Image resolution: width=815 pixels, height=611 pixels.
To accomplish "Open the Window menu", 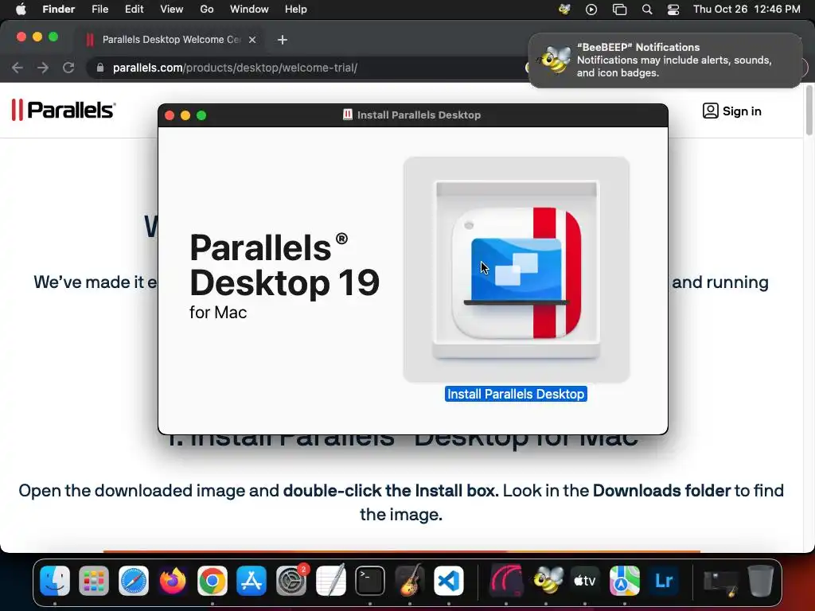I will click(249, 10).
